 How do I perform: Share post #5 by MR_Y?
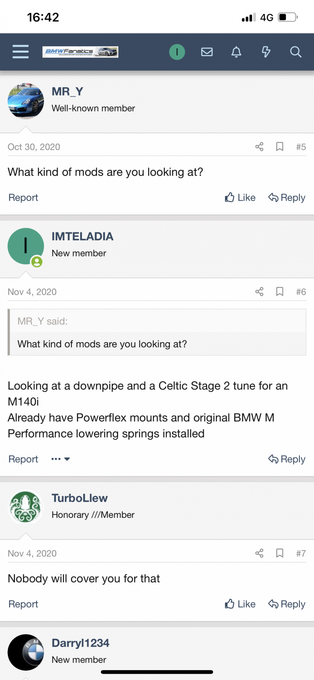(259, 147)
